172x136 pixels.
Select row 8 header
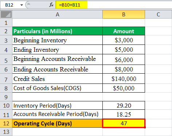[6, 88]
